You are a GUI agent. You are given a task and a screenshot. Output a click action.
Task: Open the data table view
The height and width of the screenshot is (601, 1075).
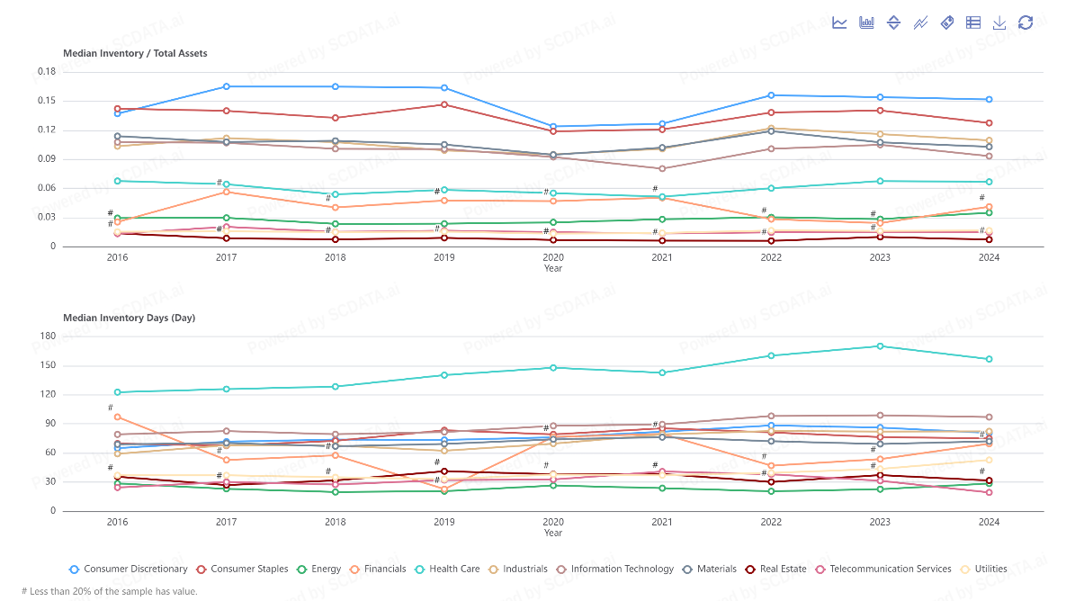973,22
